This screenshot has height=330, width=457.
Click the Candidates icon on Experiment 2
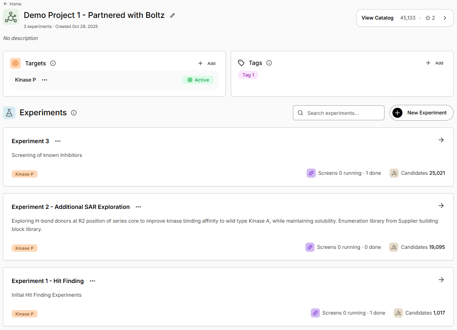pyautogui.click(x=394, y=247)
